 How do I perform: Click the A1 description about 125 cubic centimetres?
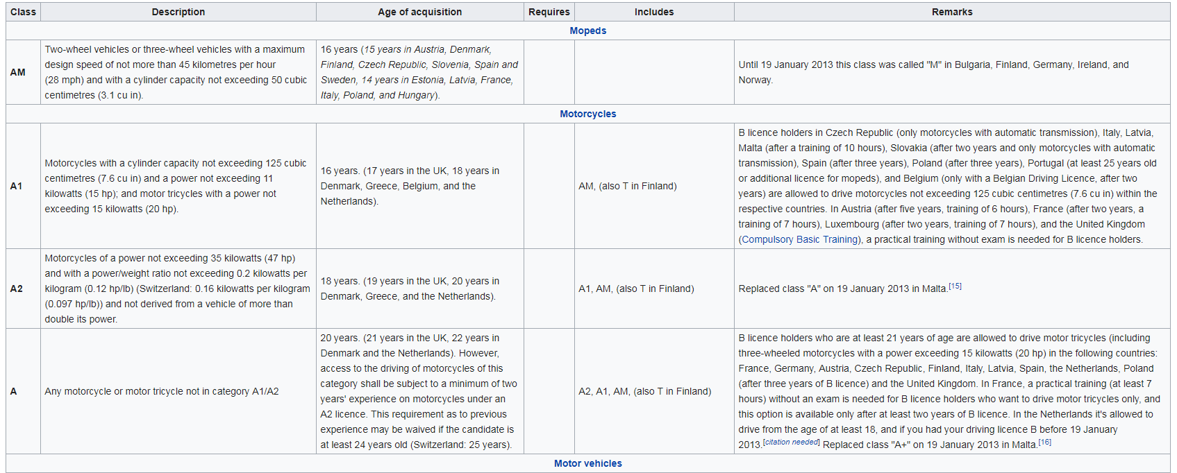coord(178,186)
